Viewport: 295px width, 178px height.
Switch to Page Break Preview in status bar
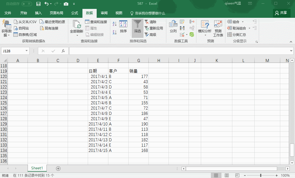click(237, 175)
